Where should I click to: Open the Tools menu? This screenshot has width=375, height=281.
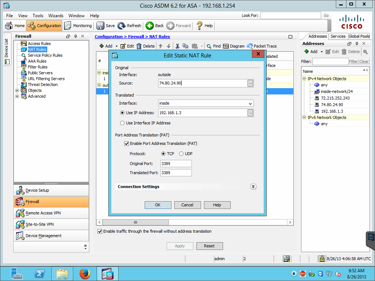38,15
